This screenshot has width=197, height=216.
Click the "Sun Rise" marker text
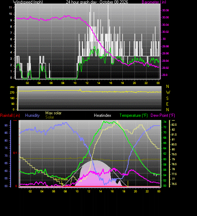(x=61, y=179)
